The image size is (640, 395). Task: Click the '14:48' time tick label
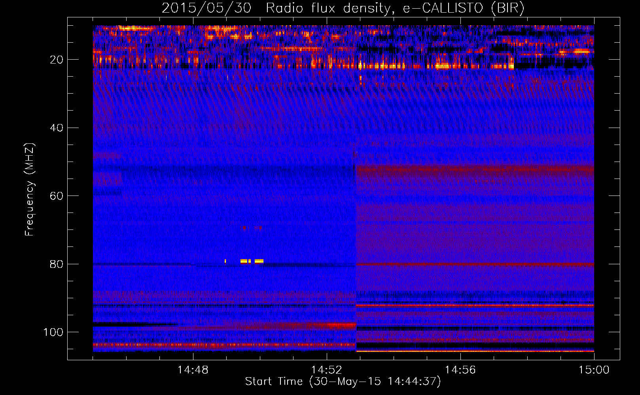[x=193, y=370]
